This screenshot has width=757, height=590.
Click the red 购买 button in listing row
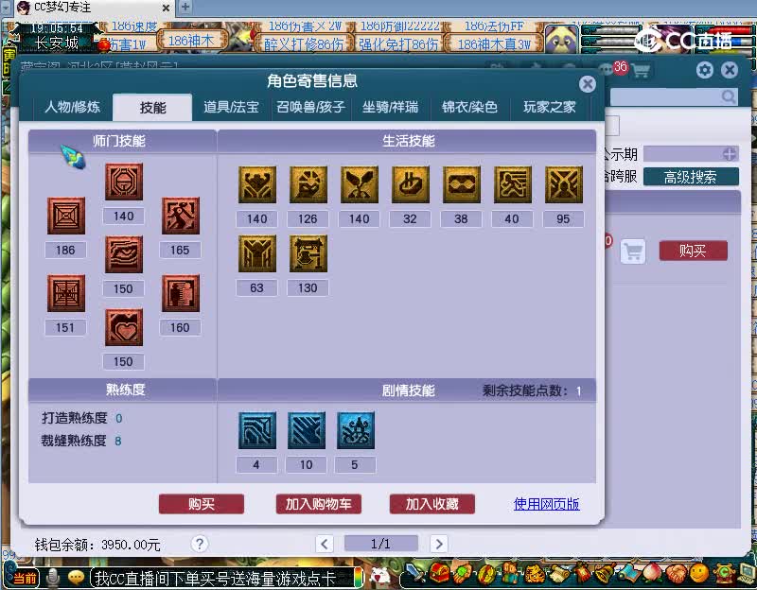pos(694,251)
